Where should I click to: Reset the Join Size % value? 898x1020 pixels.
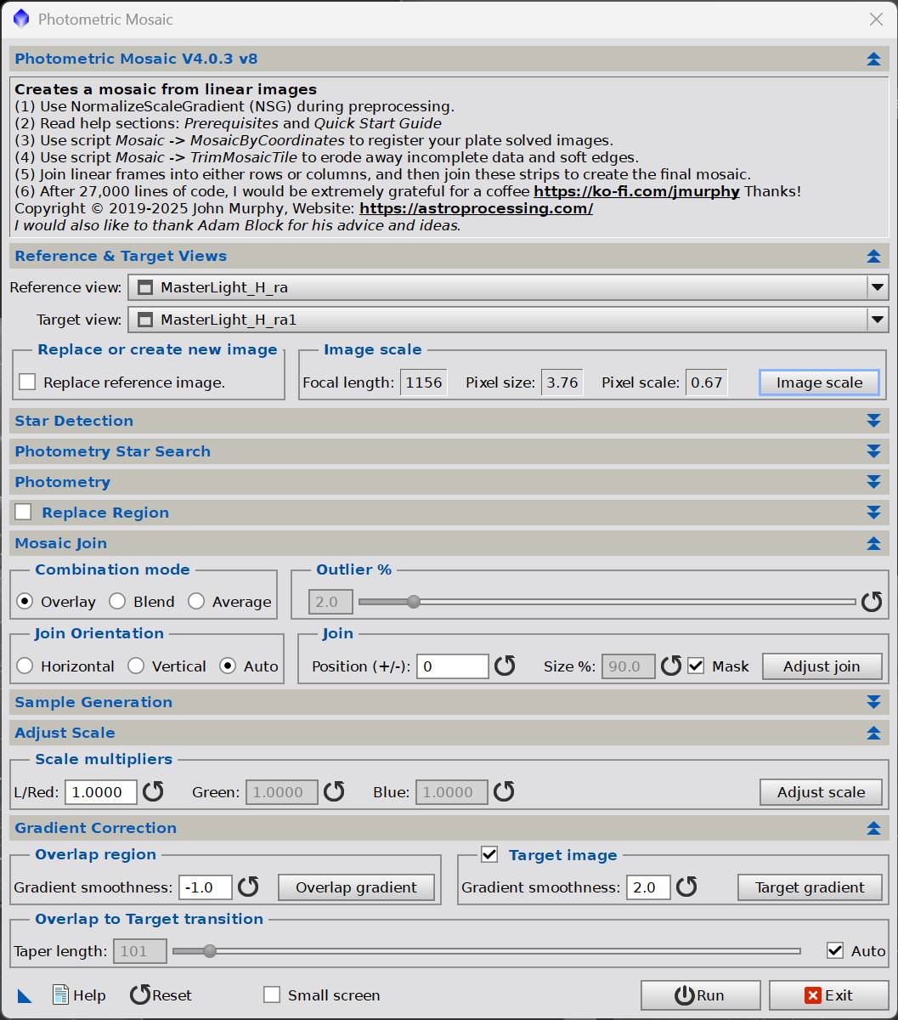[x=671, y=666]
